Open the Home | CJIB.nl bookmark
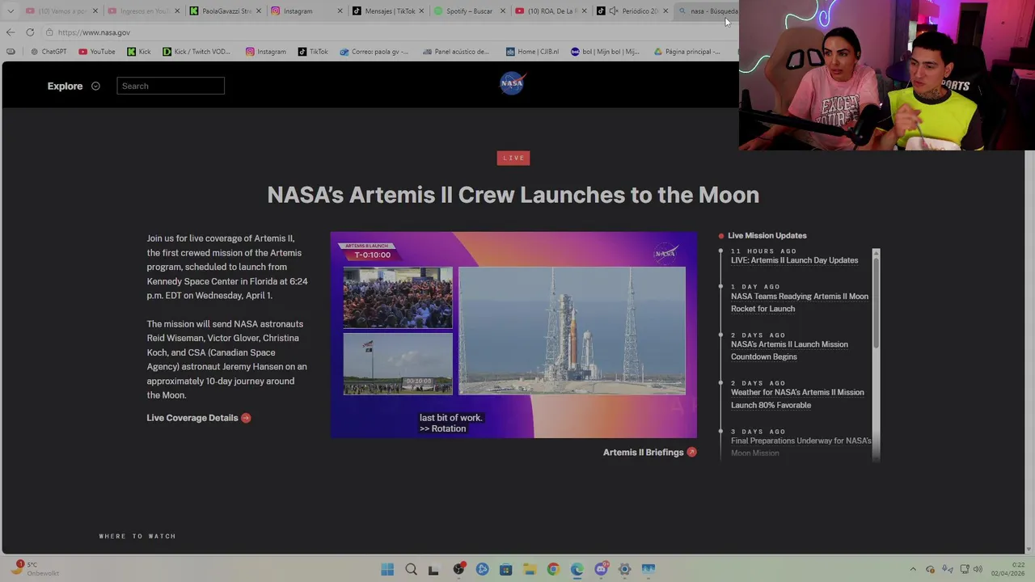Screen dimensions: 1035x582 [532, 52]
